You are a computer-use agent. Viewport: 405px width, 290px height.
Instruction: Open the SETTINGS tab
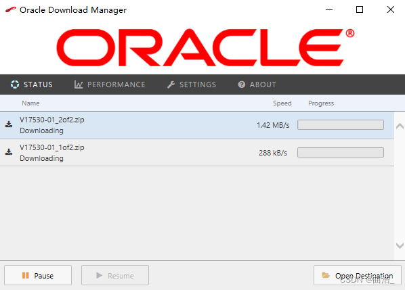(x=192, y=84)
